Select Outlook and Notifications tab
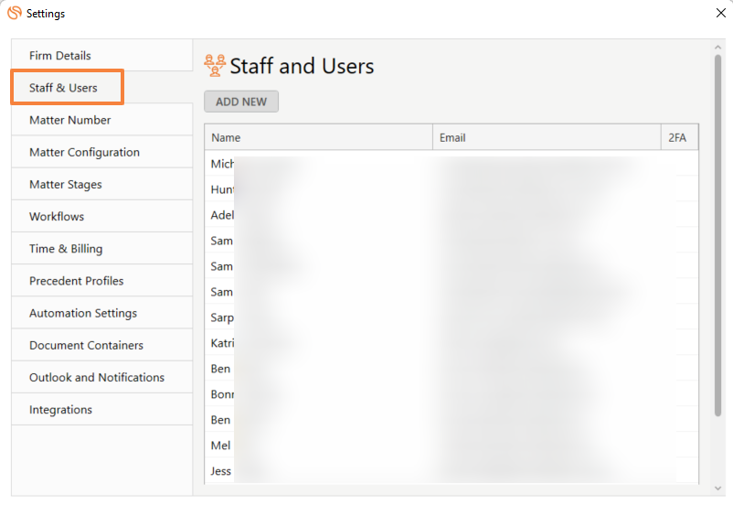Image resolution: width=733 pixels, height=505 pixels. click(x=97, y=377)
